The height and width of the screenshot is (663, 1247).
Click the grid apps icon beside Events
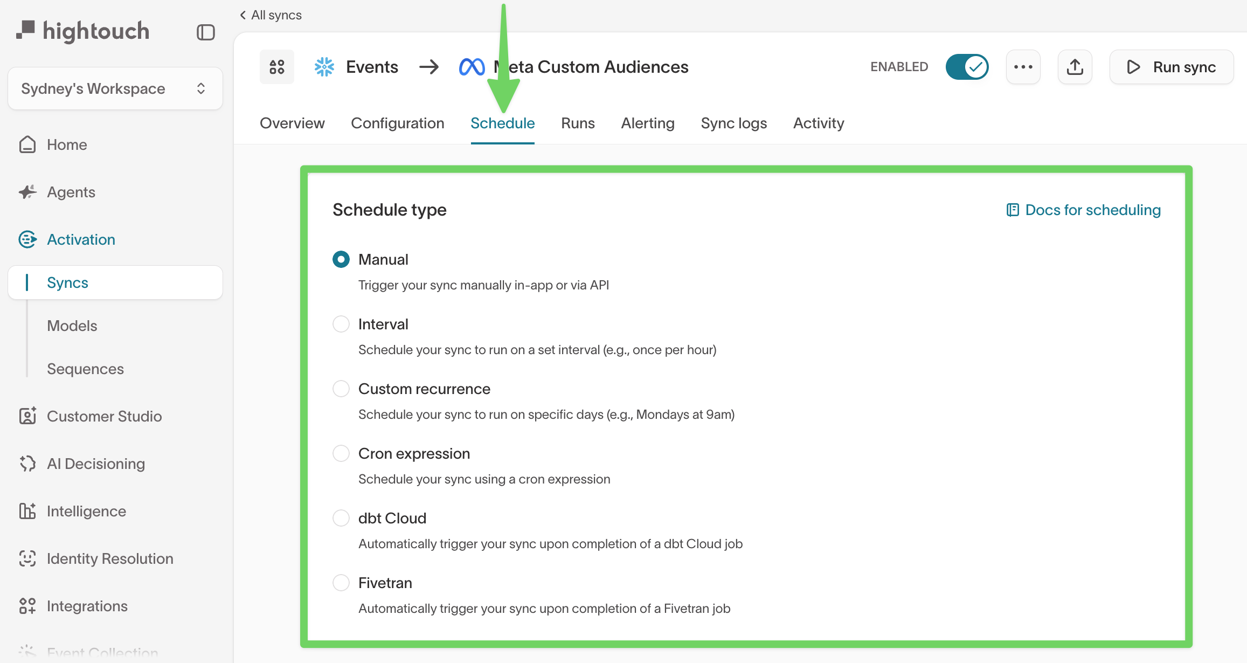click(x=277, y=67)
